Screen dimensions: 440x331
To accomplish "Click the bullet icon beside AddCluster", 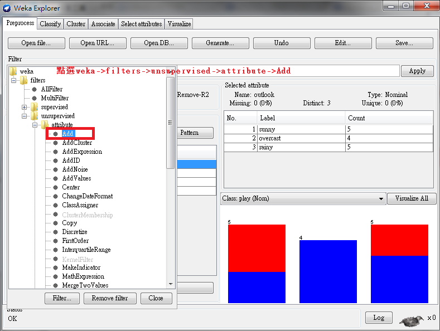I will click(56, 143).
